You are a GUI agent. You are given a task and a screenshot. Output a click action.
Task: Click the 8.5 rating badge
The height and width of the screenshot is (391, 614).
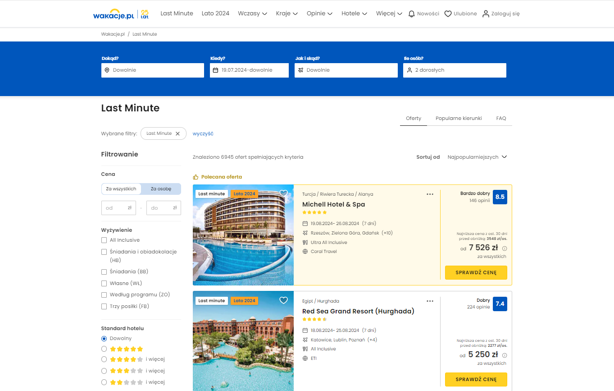500,197
